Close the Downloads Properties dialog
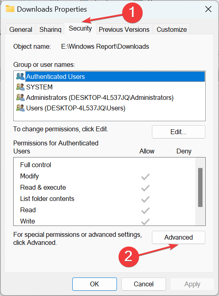 tap(208, 9)
